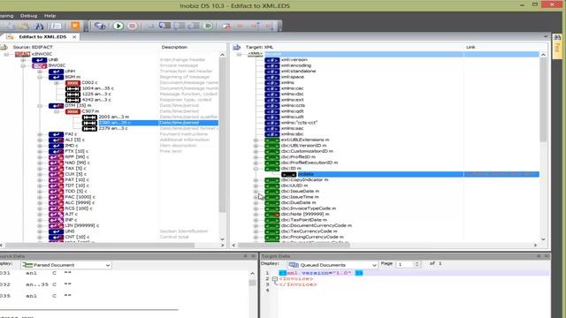Click the red INVOIC message node icon
This screenshot has height=318, width=566.
[x=39, y=65]
